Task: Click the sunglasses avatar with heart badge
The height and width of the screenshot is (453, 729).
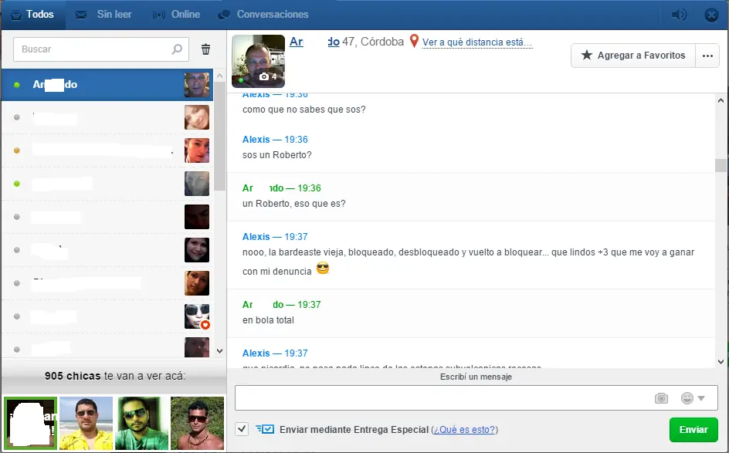Action: click(x=197, y=316)
